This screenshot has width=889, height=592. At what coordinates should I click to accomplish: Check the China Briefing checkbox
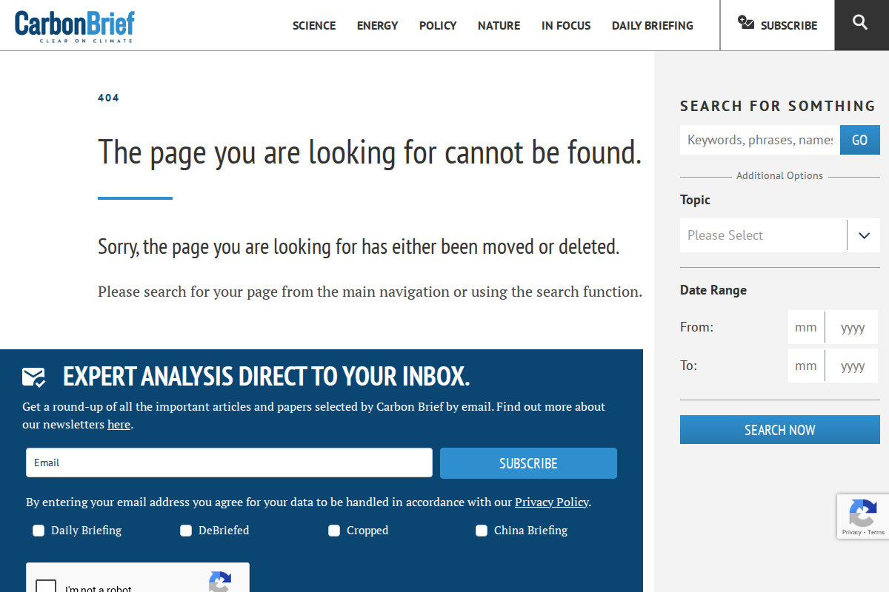(482, 531)
